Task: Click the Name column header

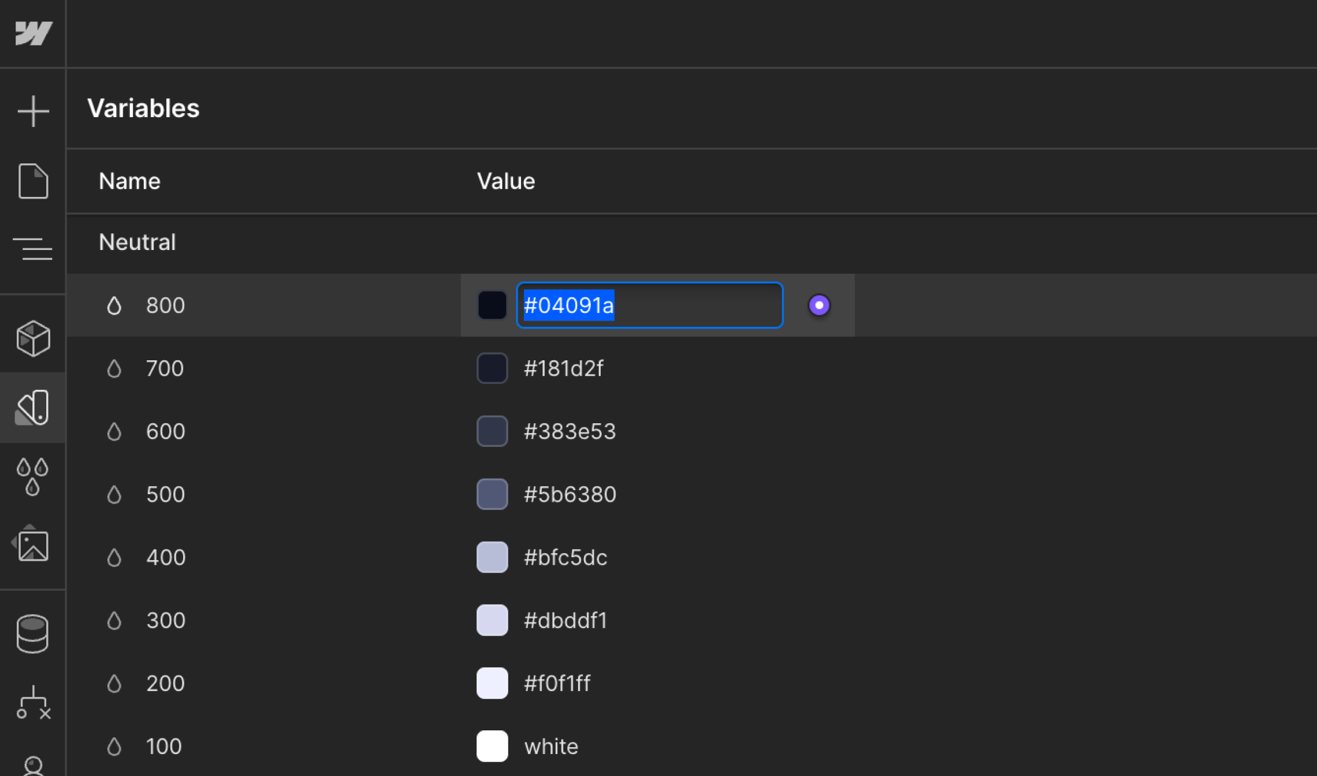Action: tap(129, 181)
